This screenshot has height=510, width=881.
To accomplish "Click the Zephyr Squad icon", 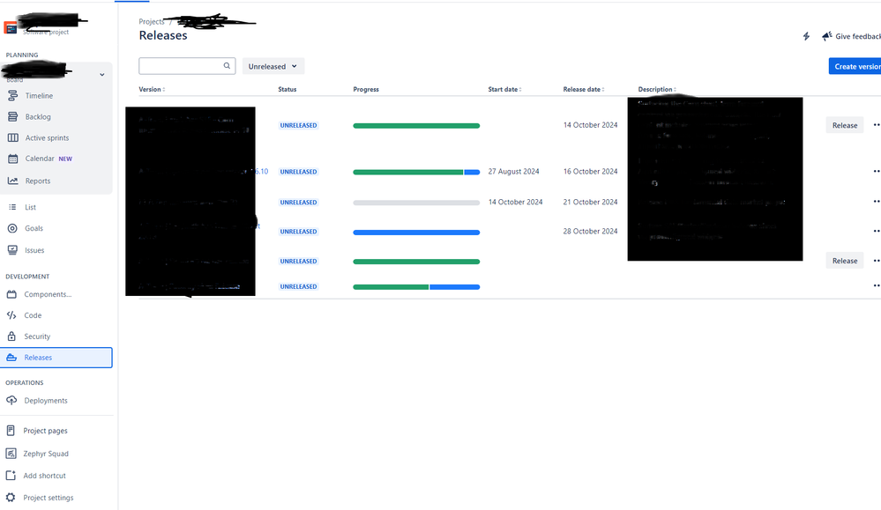I will [10, 454].
